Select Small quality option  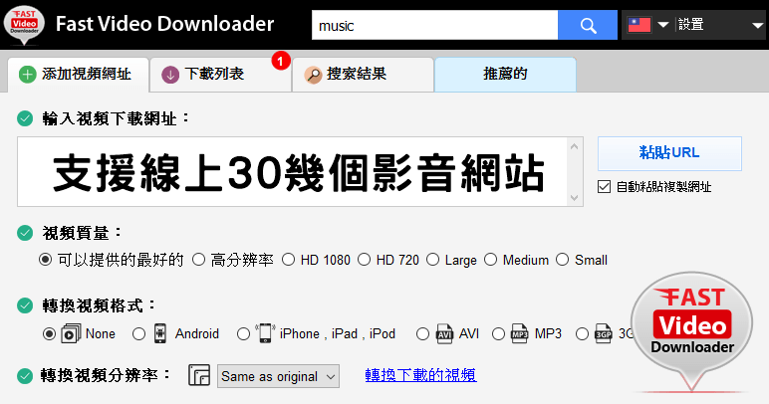click(x=562, y=260)
